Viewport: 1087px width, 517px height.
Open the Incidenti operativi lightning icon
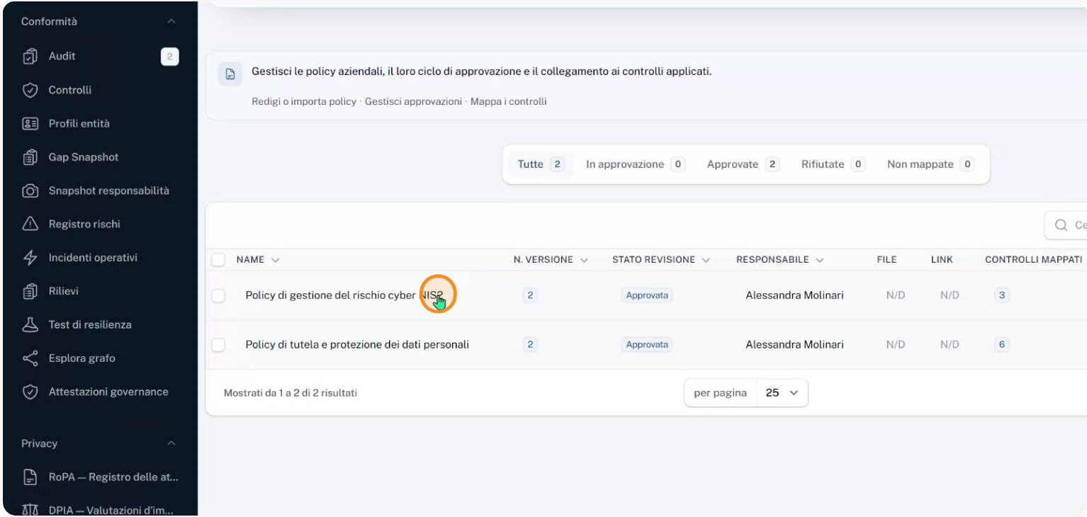[x=30, y=258]
